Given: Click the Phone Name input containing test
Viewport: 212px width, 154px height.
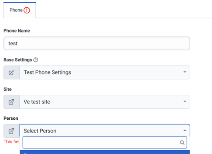Looking at the screenshot, I should click(x=97, y=43).
